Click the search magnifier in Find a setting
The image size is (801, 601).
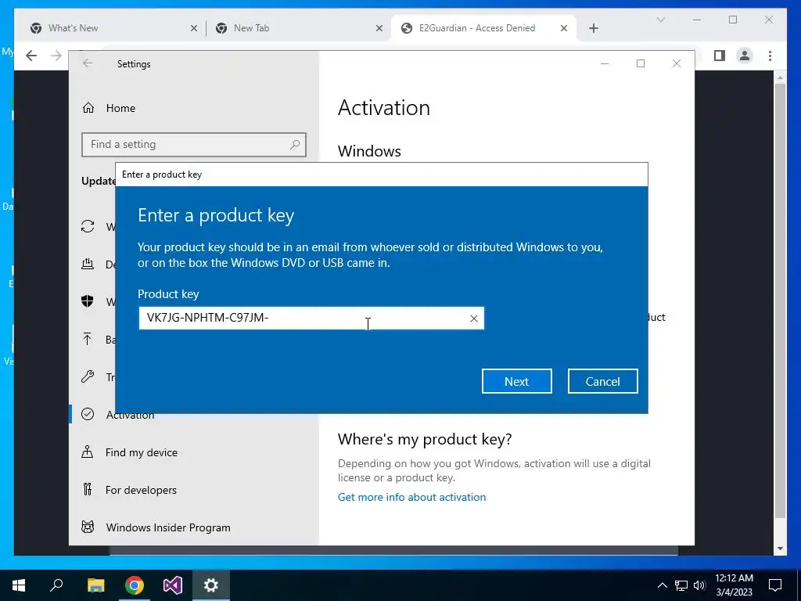coord(295,145)
